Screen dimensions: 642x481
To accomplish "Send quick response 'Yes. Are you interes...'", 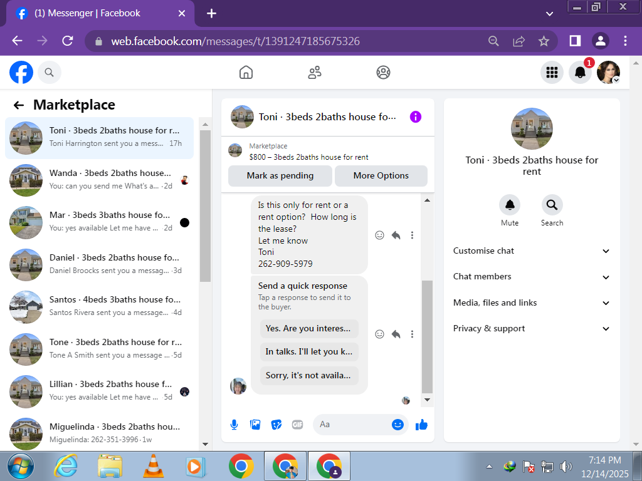I will 309,328.
